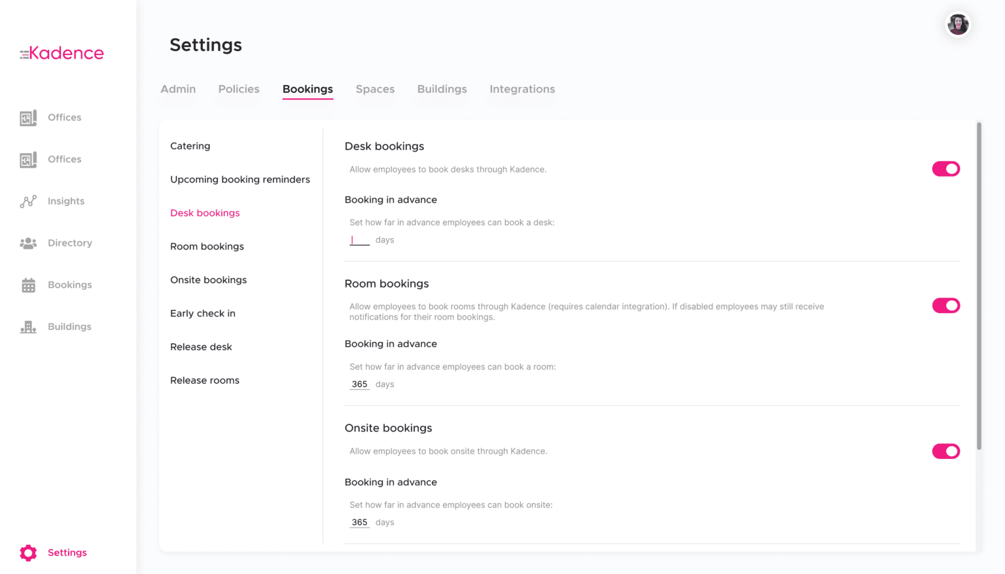Open Insights via its graph icon
1005x574 pixels.
coord(28,201)
